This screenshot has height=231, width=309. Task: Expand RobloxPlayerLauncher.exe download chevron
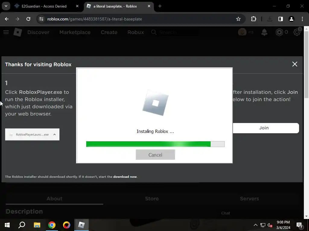click(x=55, y=134)
